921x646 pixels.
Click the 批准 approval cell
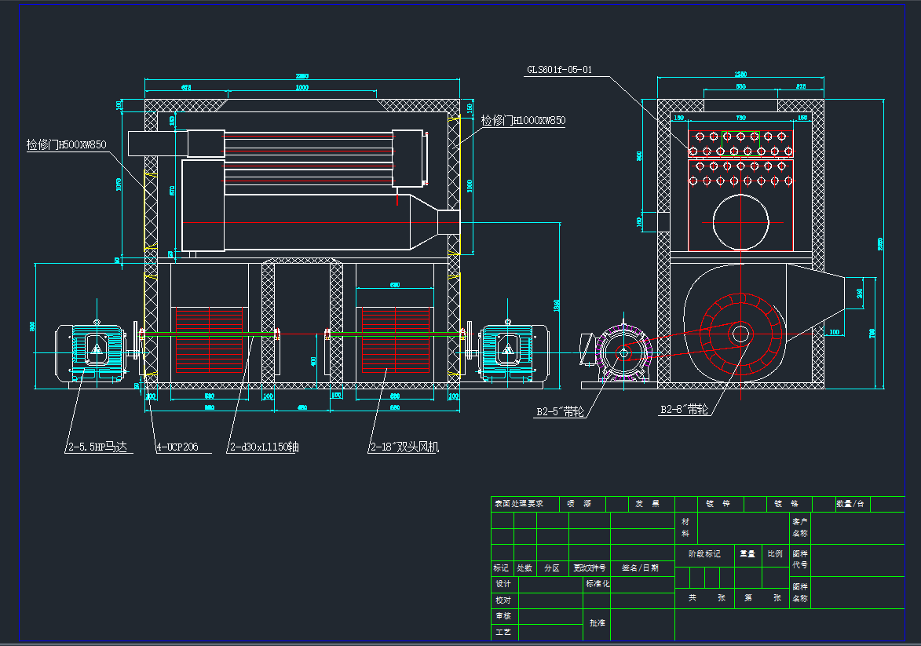pyautogui.click(x=597, y=622)
